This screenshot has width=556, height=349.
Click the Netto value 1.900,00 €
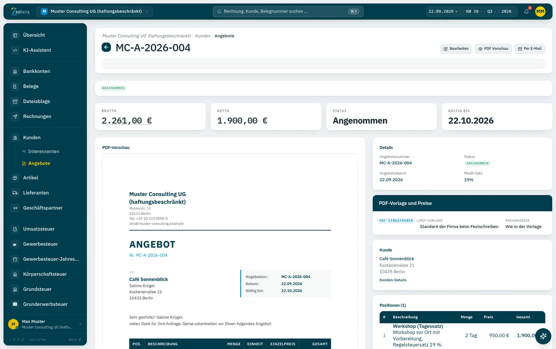pyautogui.click(x=242, y=121)
